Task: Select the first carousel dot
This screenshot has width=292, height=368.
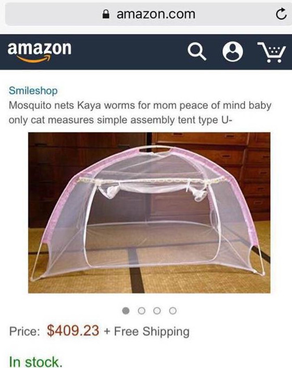Action: tap(126, 311)
